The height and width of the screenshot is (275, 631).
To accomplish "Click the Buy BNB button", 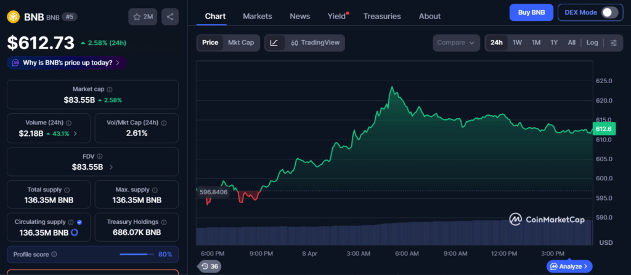I will 531,12.
